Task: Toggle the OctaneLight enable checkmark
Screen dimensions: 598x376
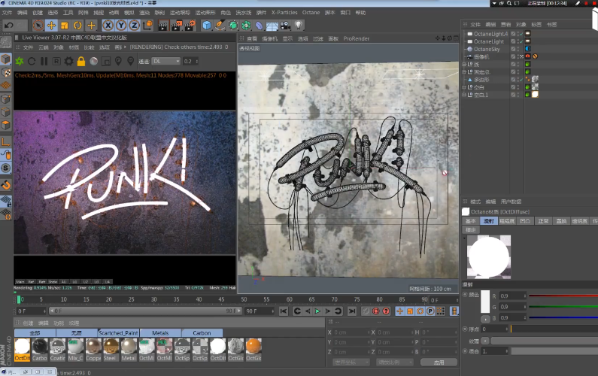Action: click(x=521, y=41)
